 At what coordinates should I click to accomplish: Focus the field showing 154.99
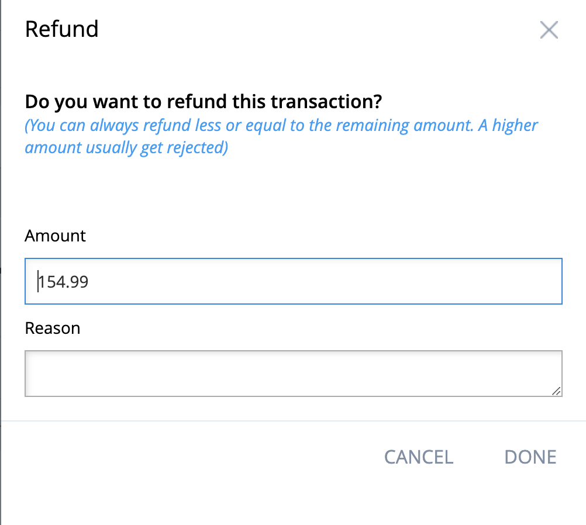292,281
